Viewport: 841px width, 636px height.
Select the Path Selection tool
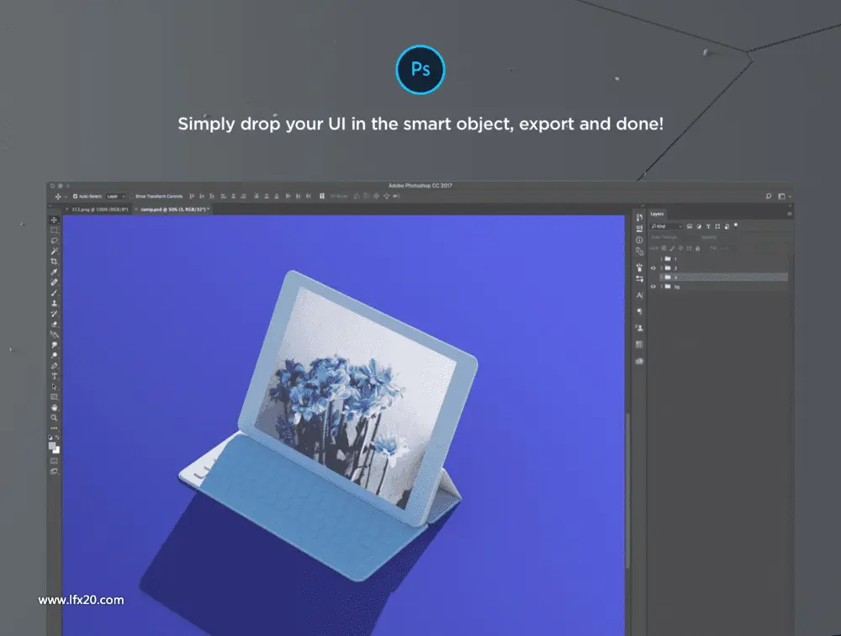(x=54, y=386)
